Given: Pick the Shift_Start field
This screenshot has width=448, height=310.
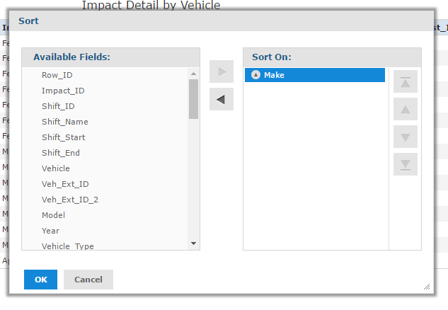Looking at the screenshot, I should click(x=64, y=137).
